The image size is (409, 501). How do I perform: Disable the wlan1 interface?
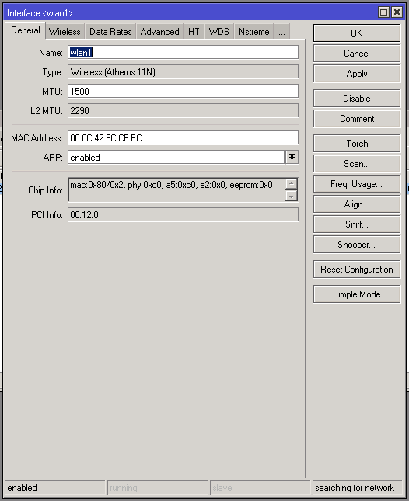357,99
